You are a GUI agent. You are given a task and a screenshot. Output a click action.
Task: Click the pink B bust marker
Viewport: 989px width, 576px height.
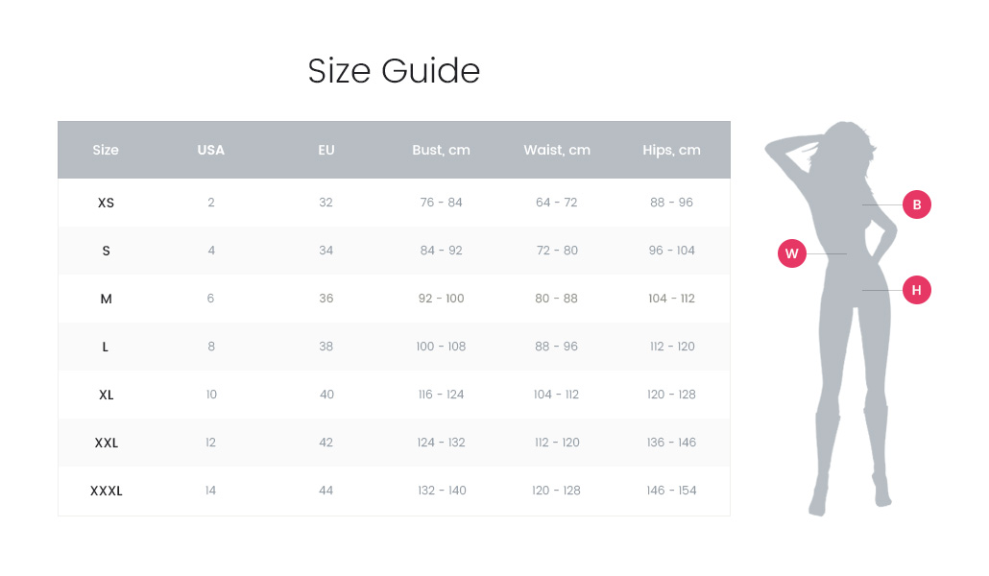[917, 204]
